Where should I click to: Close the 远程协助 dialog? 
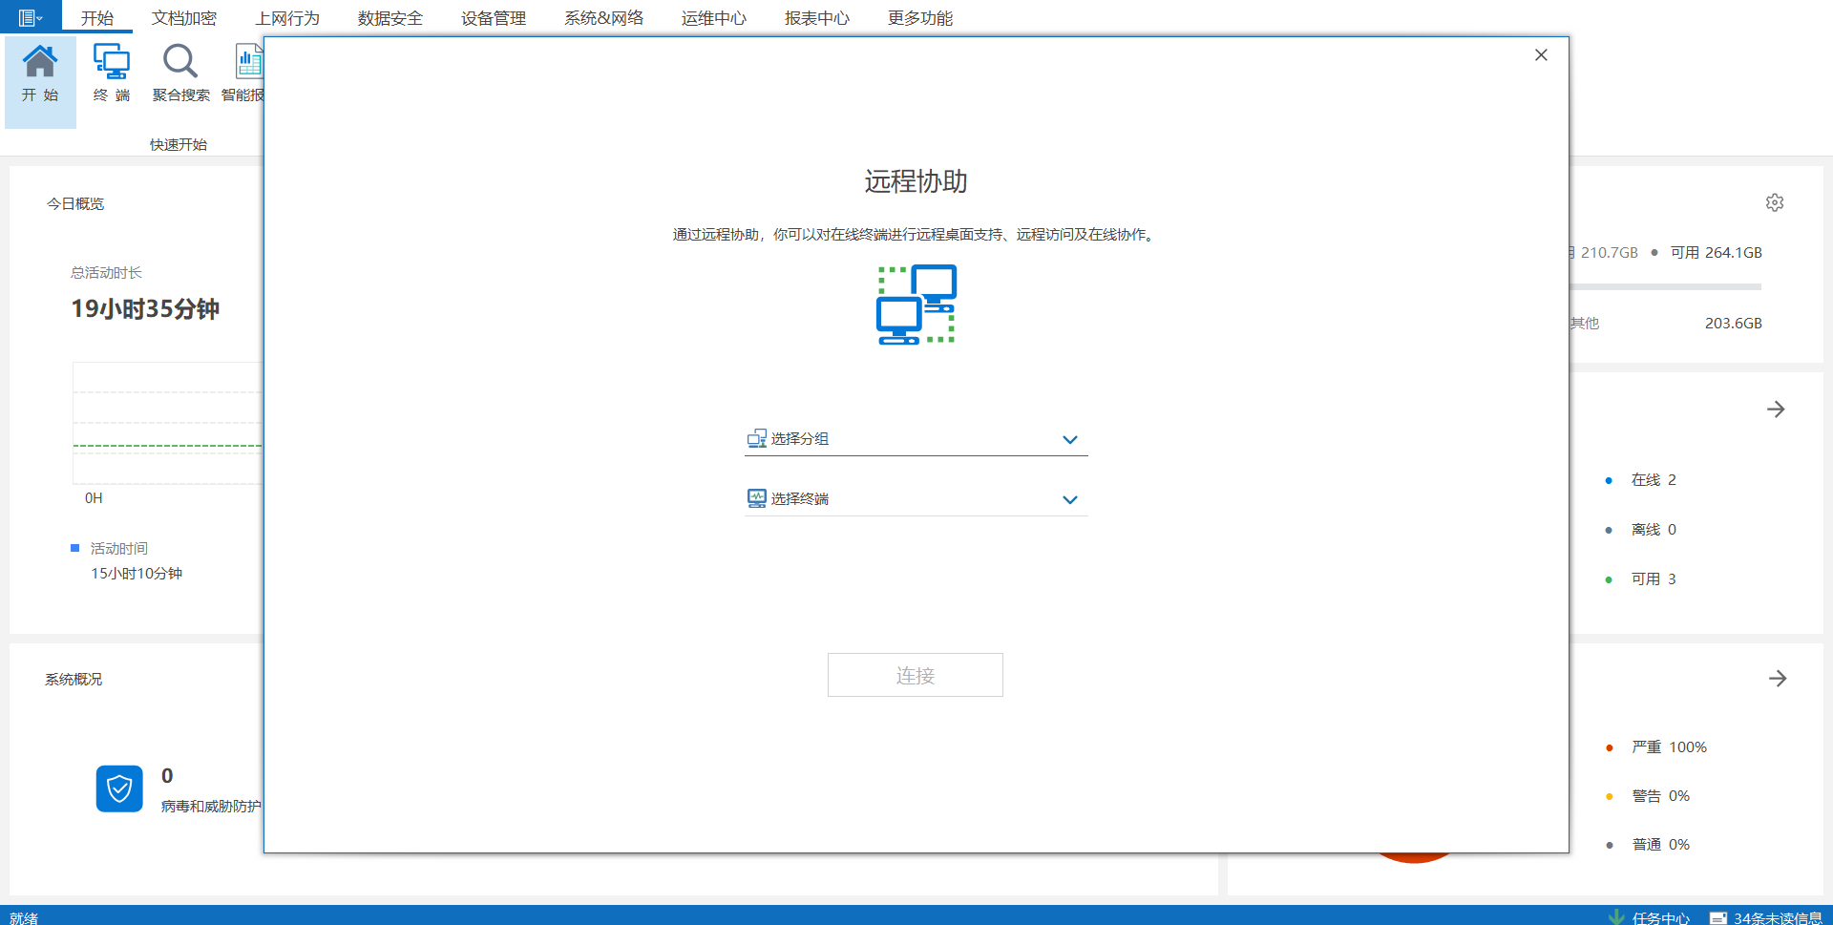tap(1541, 55)
